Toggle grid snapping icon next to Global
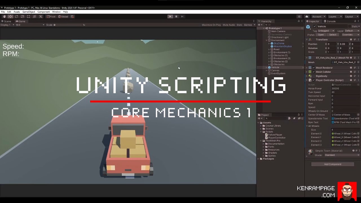 [x=72, y=17]
